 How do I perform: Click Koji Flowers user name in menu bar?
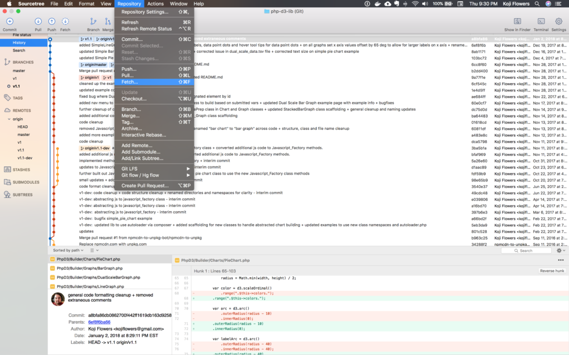click(x=516, y=4)
